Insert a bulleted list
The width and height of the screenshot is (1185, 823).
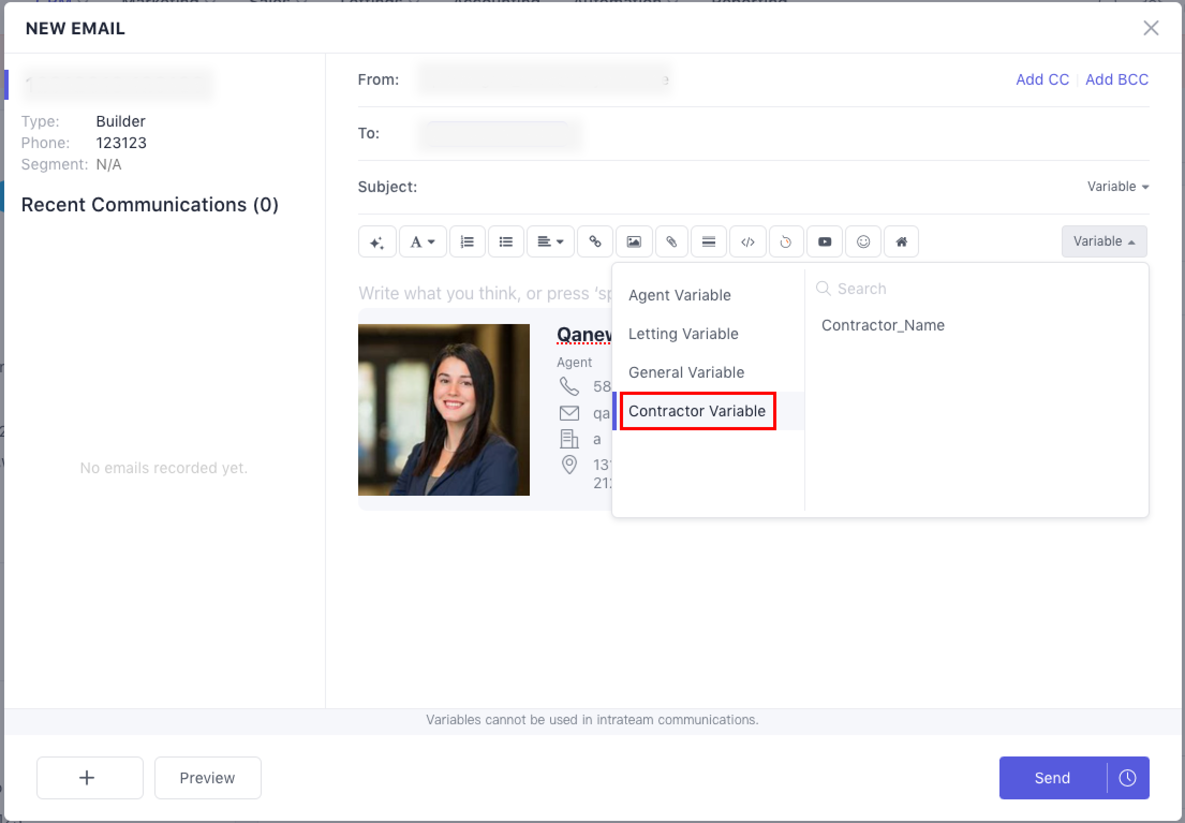point(506,242)
